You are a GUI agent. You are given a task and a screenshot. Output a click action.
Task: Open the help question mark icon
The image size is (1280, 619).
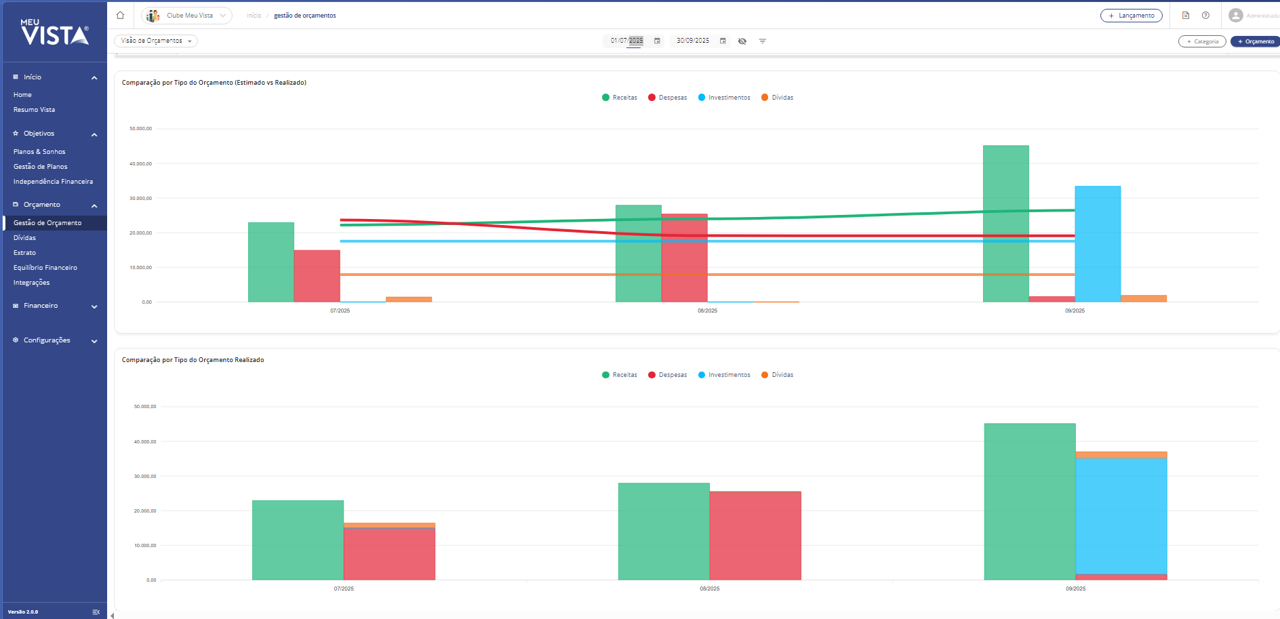point(1205,15)
